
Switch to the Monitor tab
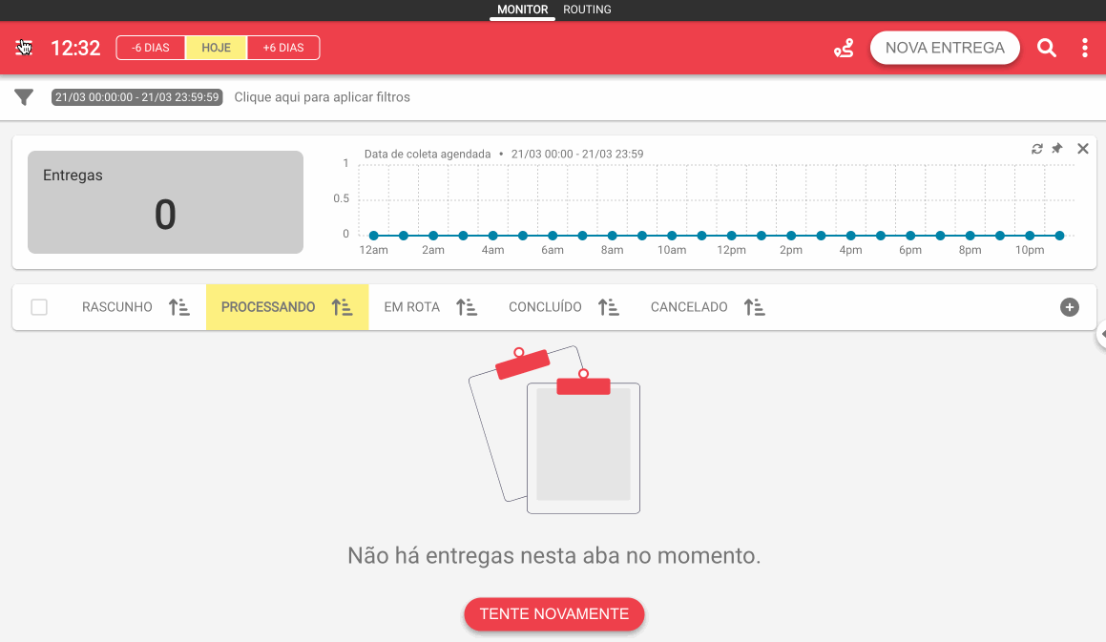(523, 10)
